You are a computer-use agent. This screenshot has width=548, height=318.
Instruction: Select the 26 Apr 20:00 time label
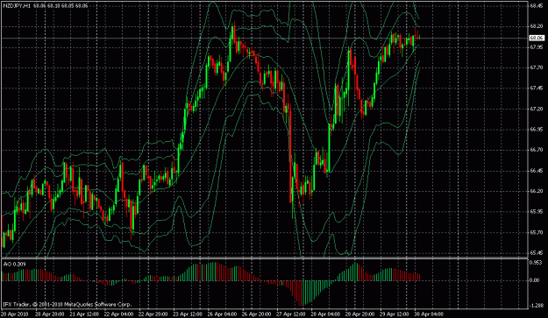tap(257, 314)
